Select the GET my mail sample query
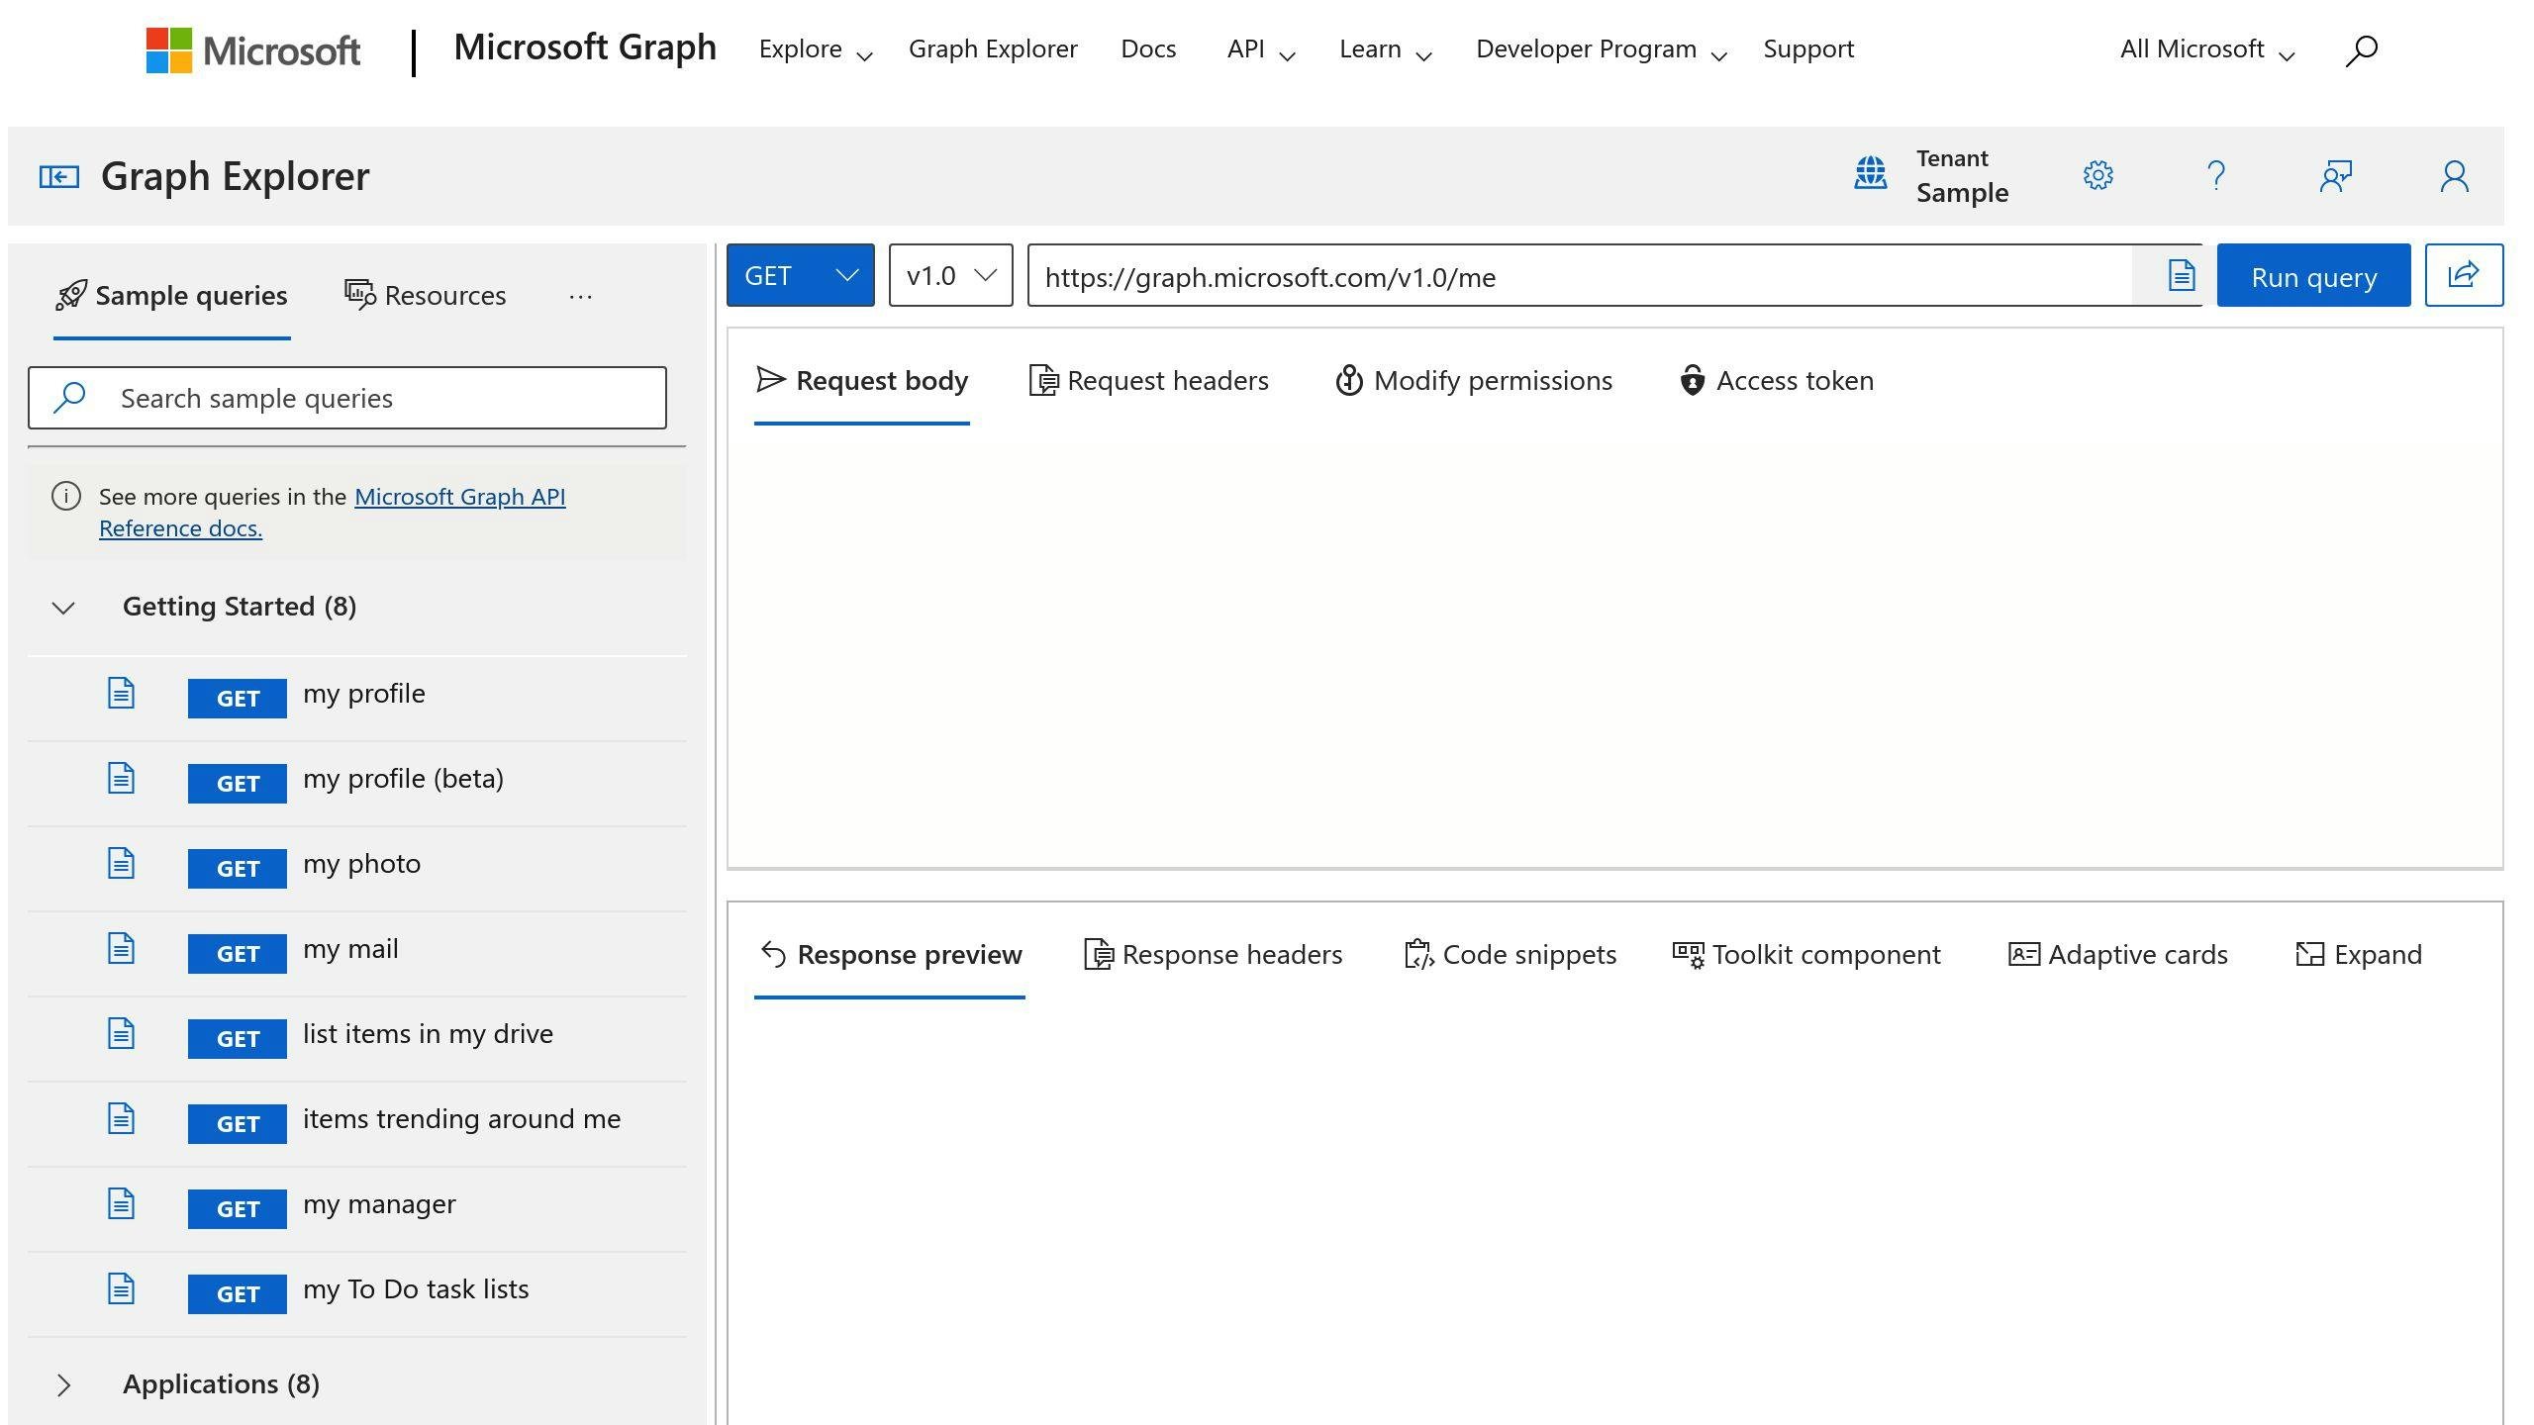Image resolution: width=2534 pixels, height=1425 pixels. pos(356,954)
